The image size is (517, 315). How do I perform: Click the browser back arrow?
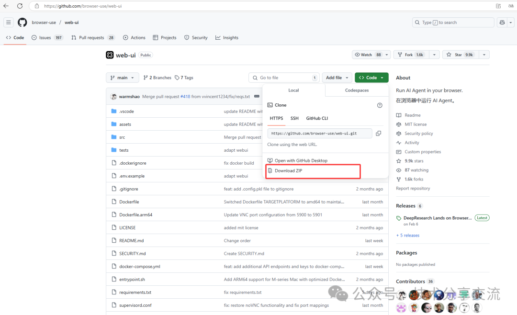6,6
